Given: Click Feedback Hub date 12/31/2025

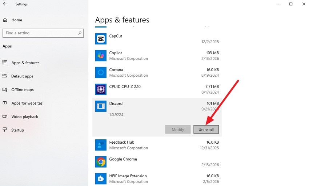Looking at the screenshot, I should tap(209, 148).
